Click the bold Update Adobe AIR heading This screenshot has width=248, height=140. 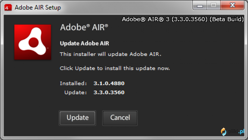pos(84,43)
